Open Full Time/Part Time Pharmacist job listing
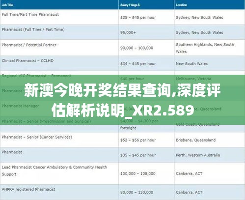Screen dimensions: 245x200 30,14
